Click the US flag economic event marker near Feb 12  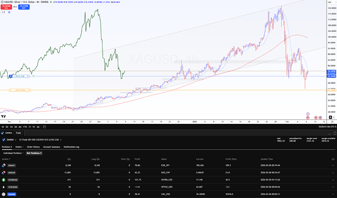[x=320, y=118]
